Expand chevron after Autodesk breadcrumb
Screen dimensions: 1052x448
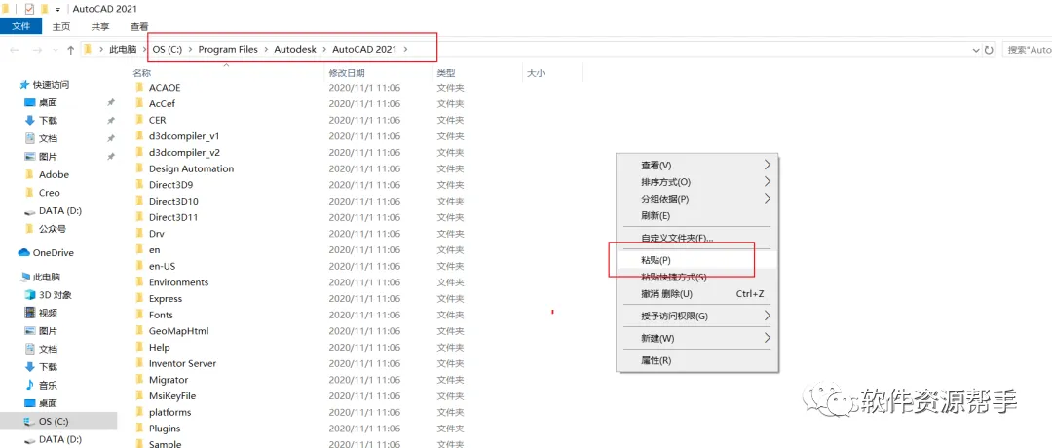pyautogui.click(x=324, y=49)
